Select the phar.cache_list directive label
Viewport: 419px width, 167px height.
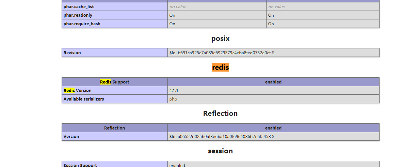(78, 6)
